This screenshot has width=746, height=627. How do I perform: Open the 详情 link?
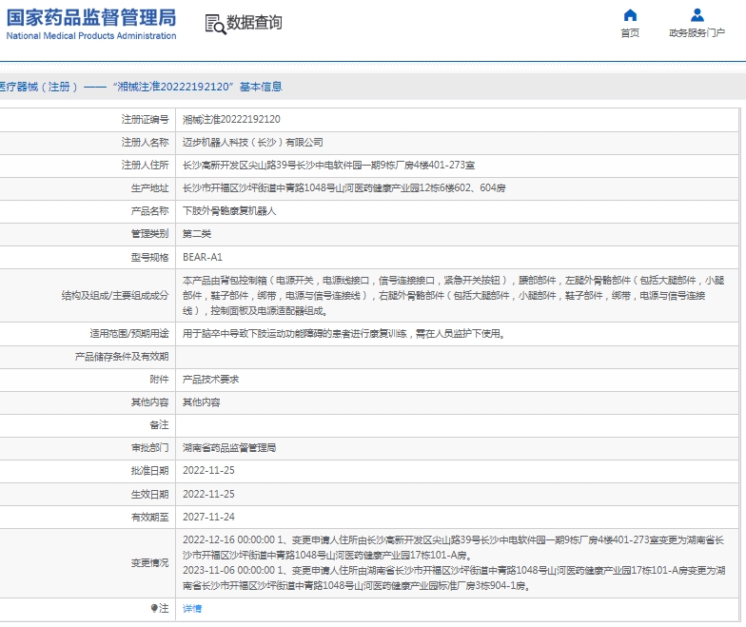pos(192,608)
